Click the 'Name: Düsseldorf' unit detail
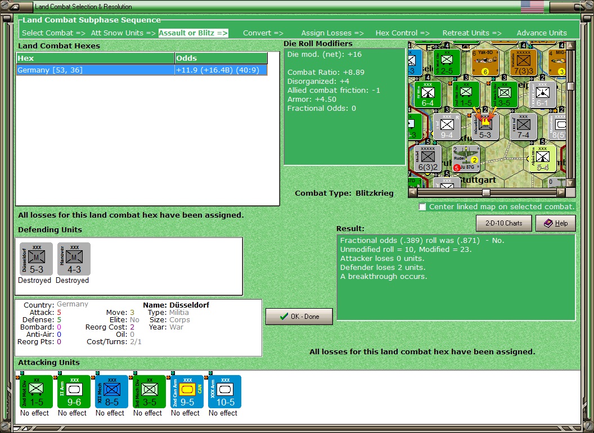594x433 pixels. (175, 305)
